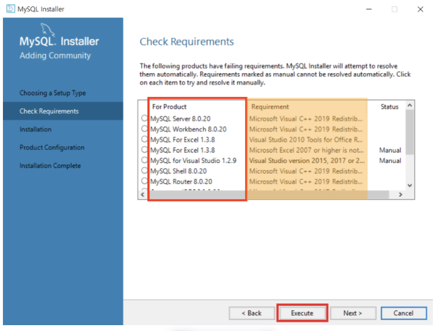Click the Status column header

(x=390, y=107)
